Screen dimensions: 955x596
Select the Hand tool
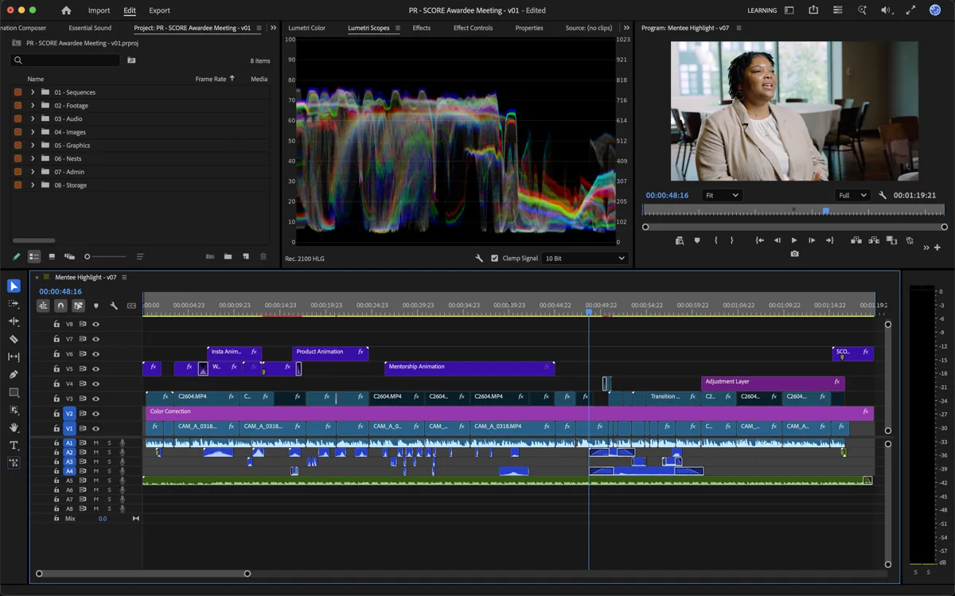click(x=14, y=427)
